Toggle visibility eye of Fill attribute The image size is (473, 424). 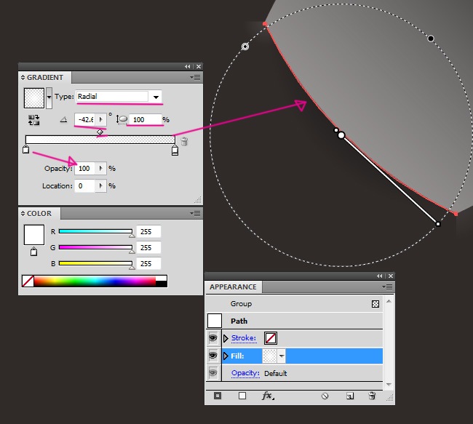[214, 356]
